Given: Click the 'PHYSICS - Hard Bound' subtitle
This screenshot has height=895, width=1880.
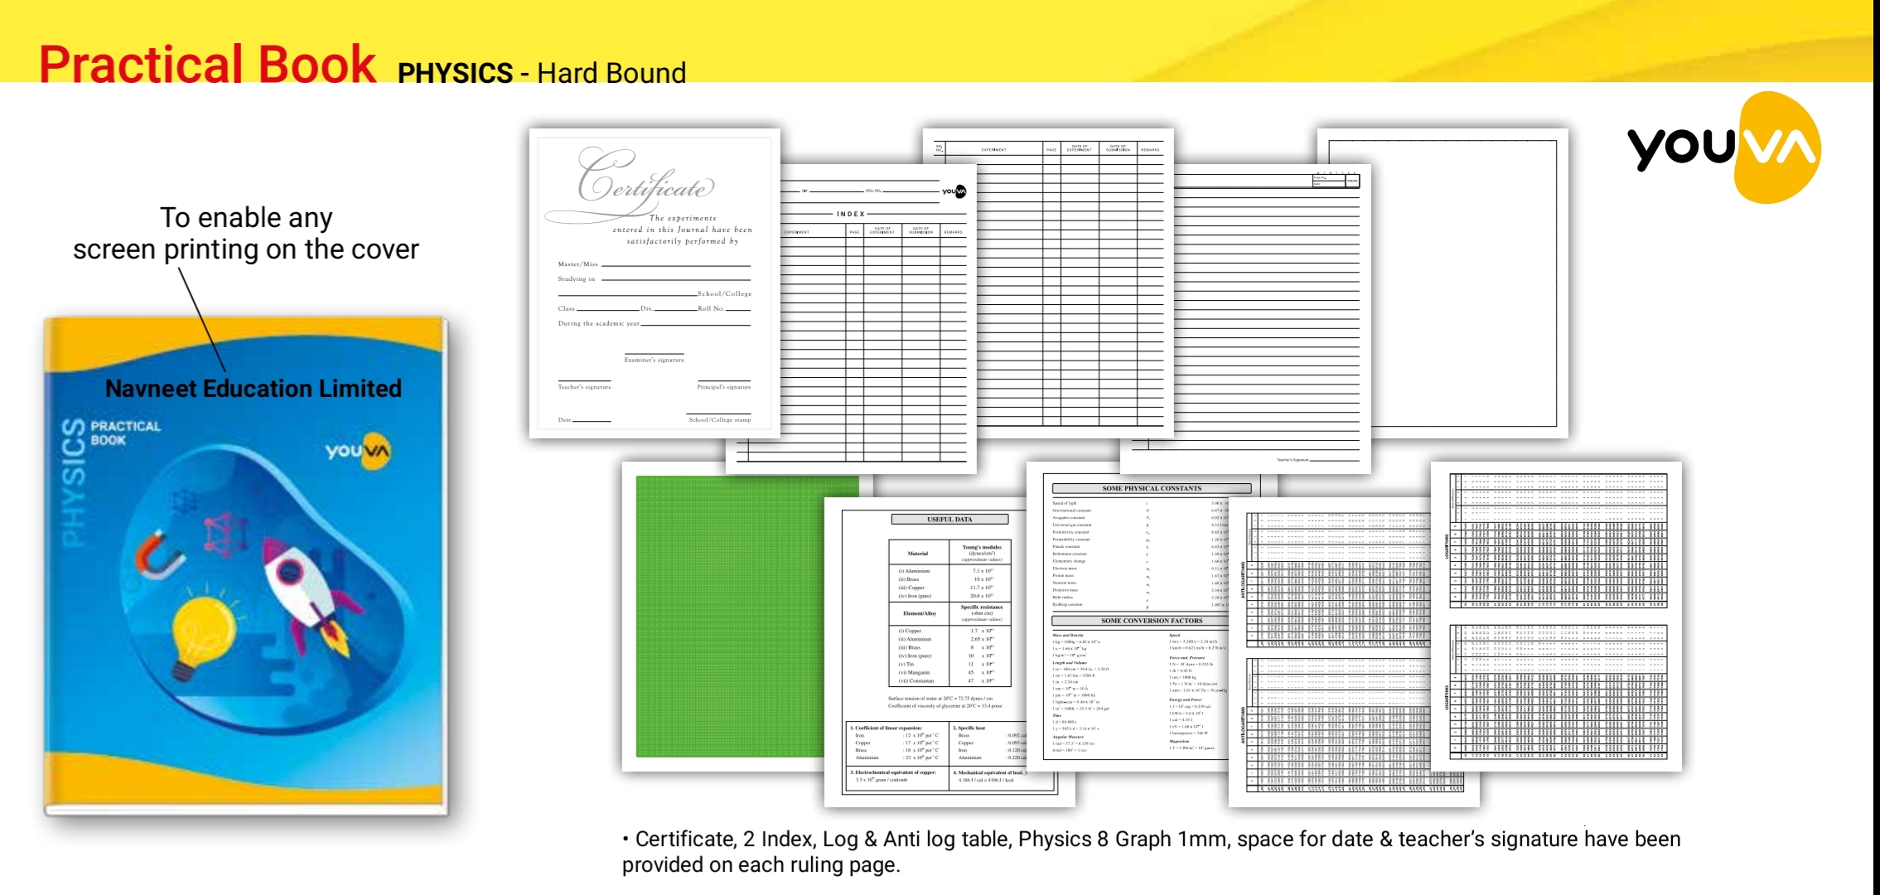Looking at the screenshot, I should [x=542, y=73].
